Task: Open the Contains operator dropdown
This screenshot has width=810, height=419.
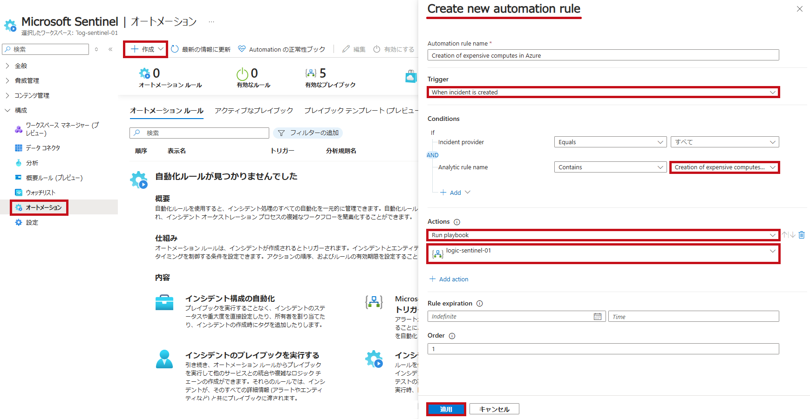Action: pos(611,167)
